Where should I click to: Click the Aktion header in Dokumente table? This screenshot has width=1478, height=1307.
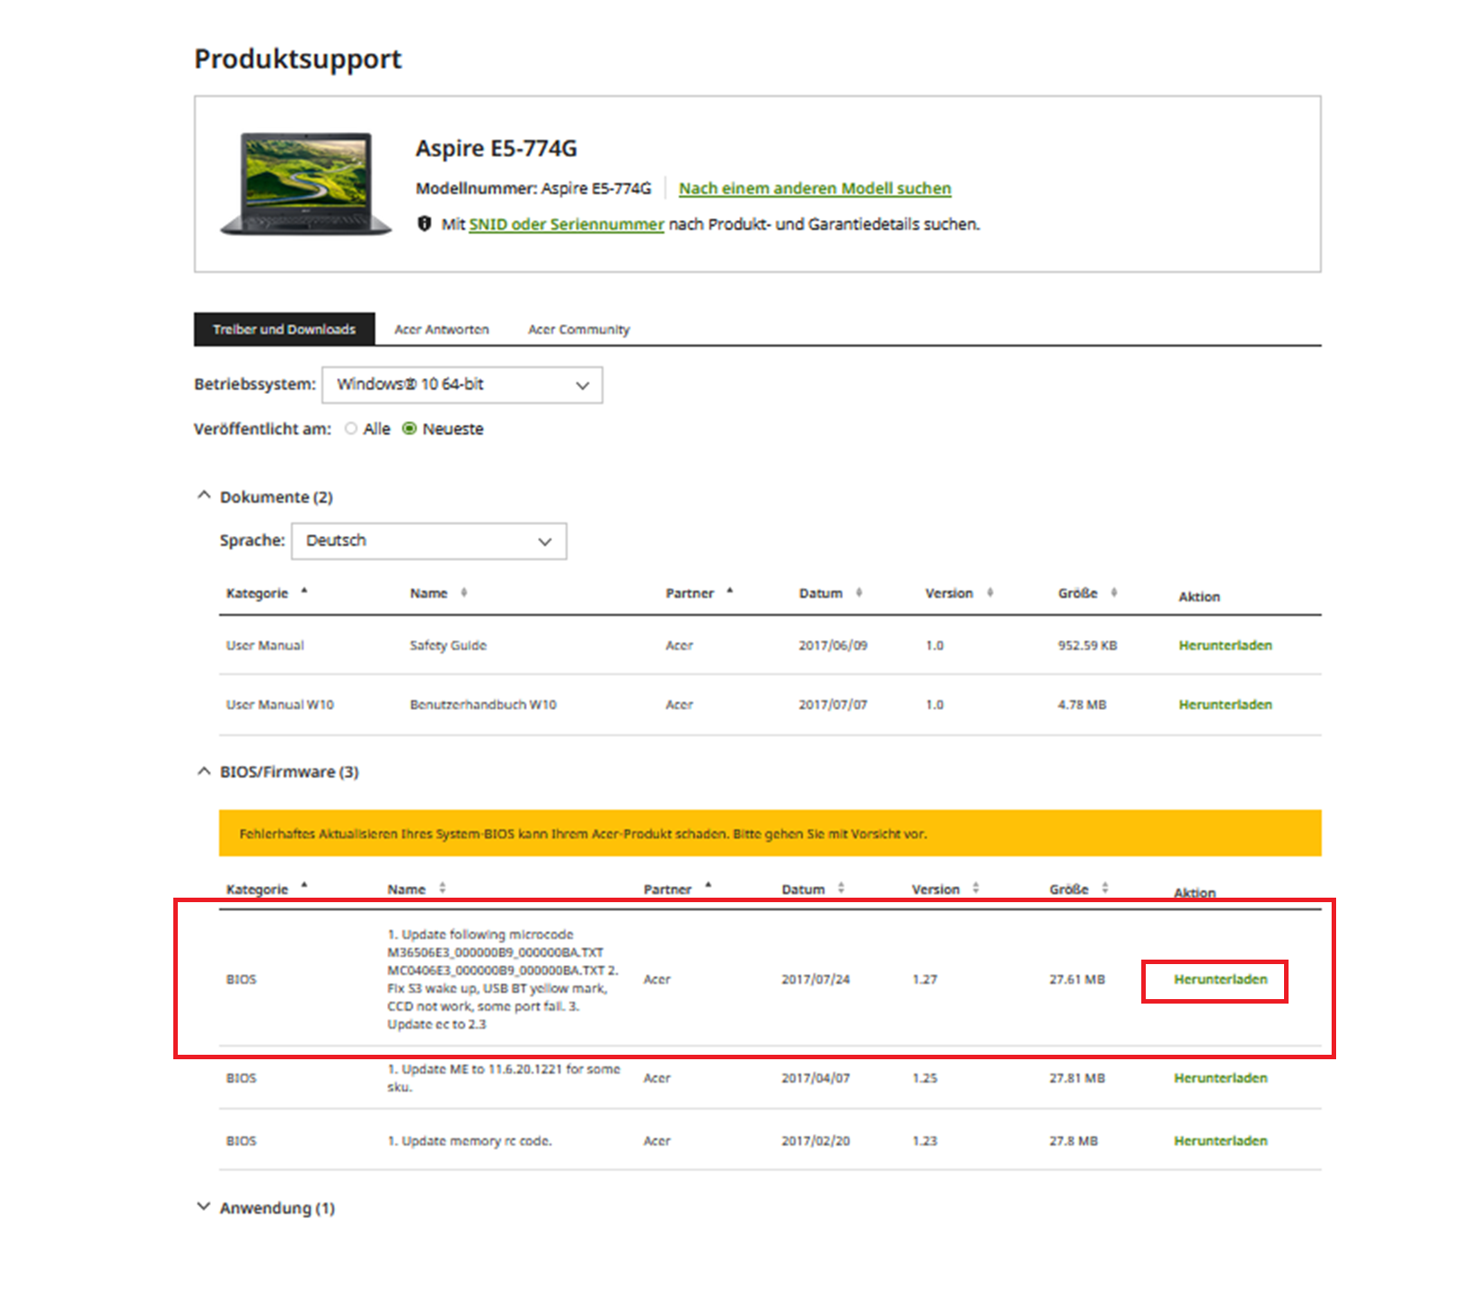point(1200,597)
